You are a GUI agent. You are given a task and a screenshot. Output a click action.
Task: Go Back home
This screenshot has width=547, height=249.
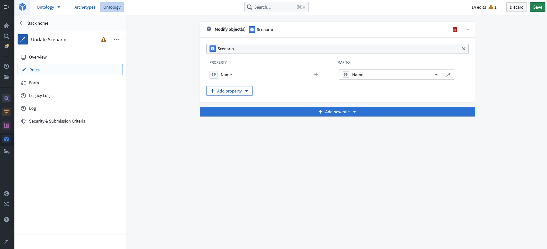click(x=34, y=23)
